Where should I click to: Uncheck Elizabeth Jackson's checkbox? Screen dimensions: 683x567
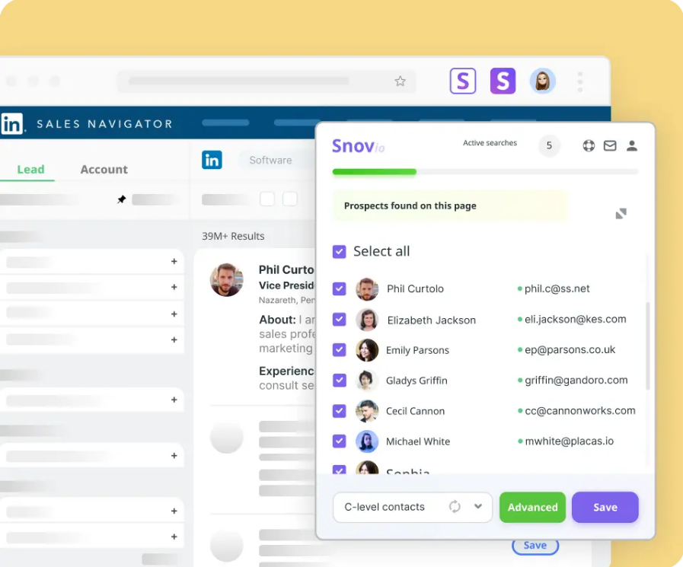(339, 319)
